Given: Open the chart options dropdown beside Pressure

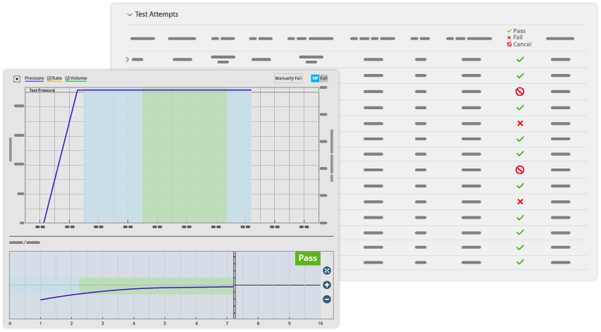Looking at the screenshot, I should (x=17, y=79).
